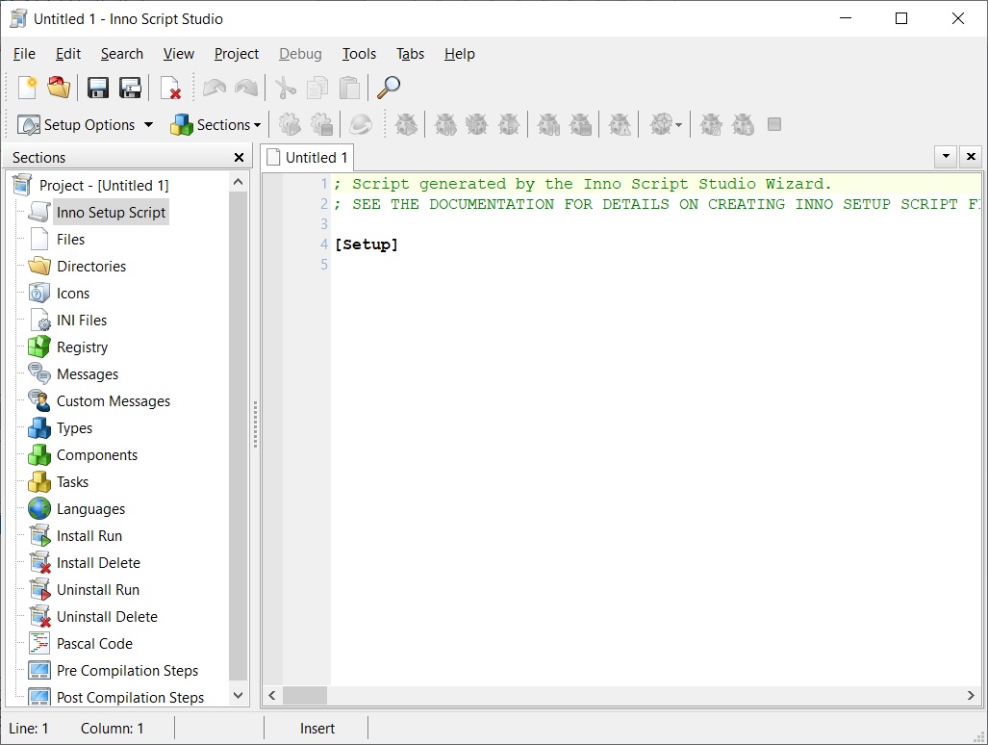Image resolution: width=988 pixels, height=745 pixels.
Task: Click the Registry green cubes icon
Action: click(x=39, y=347)
